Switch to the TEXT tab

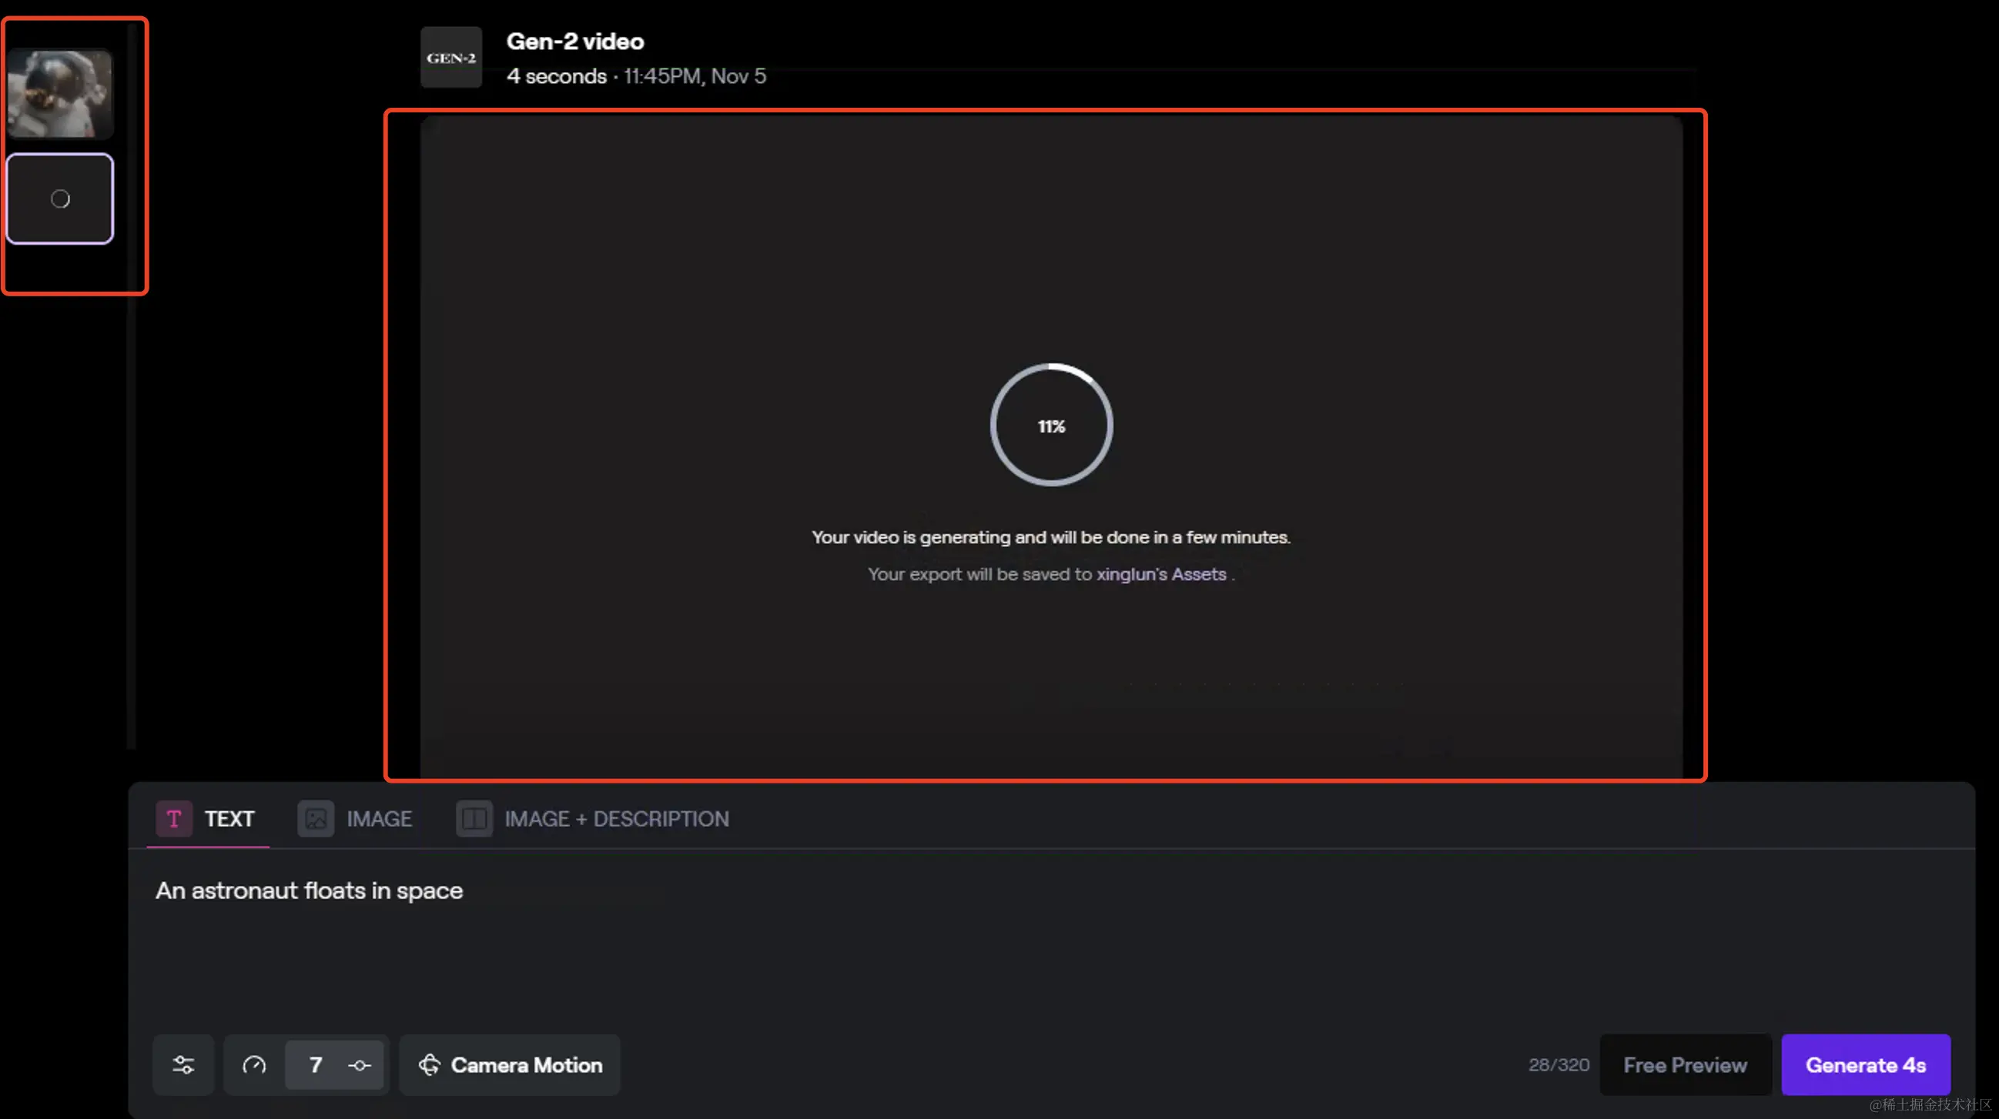click(229, 819)
